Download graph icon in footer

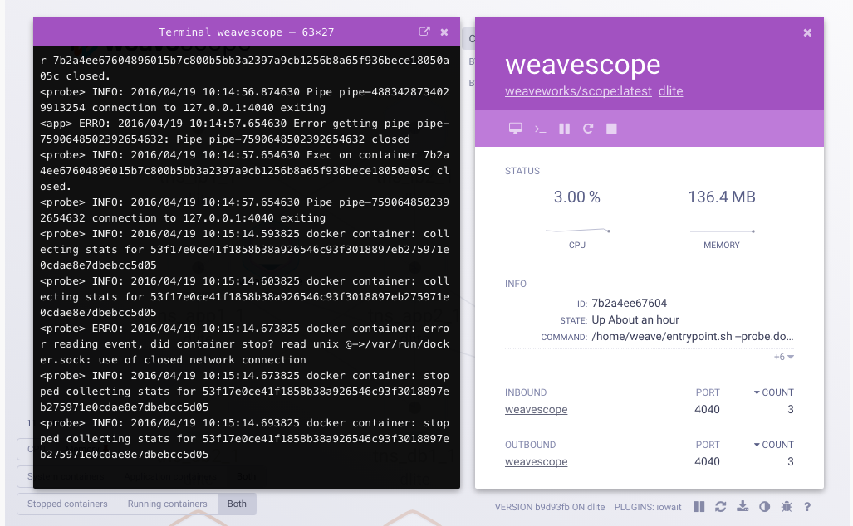[x=743, y=507]
